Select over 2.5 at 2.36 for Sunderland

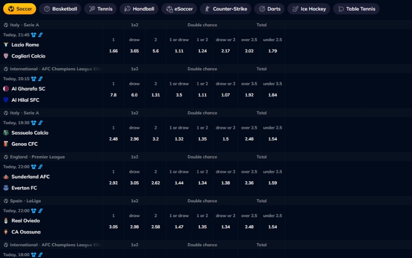point(249,183)
